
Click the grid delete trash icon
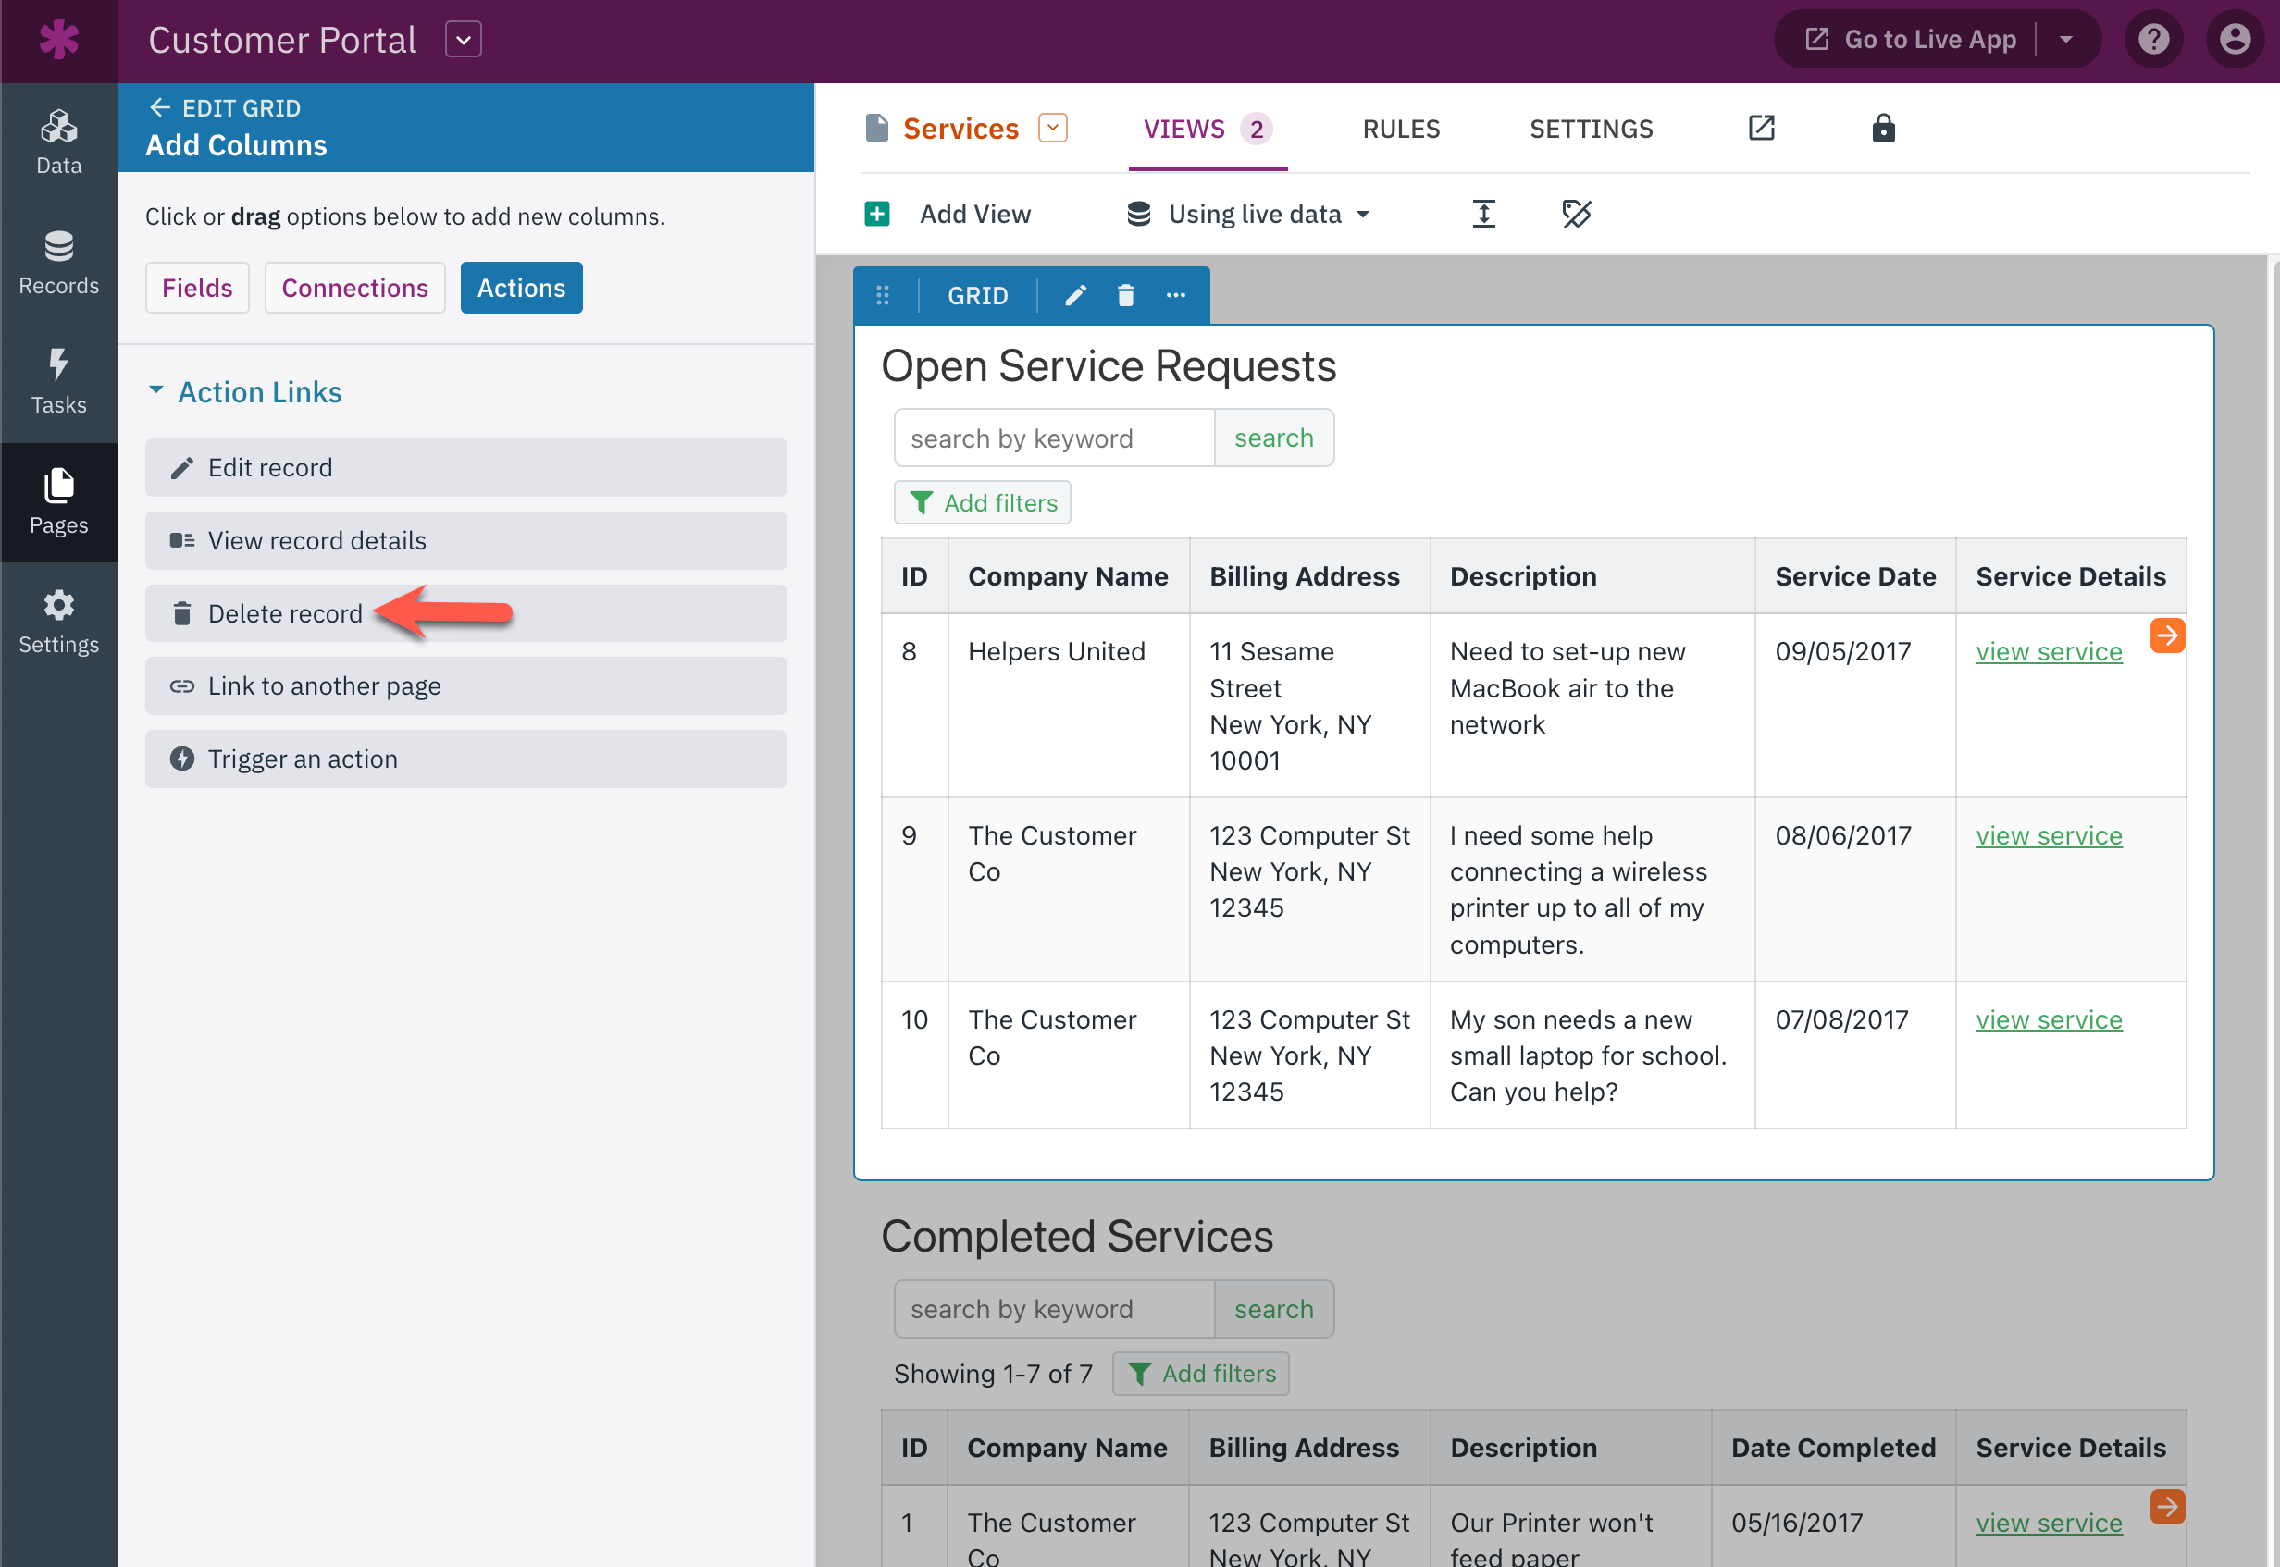pyautogui.click(x=1125, y=294)
